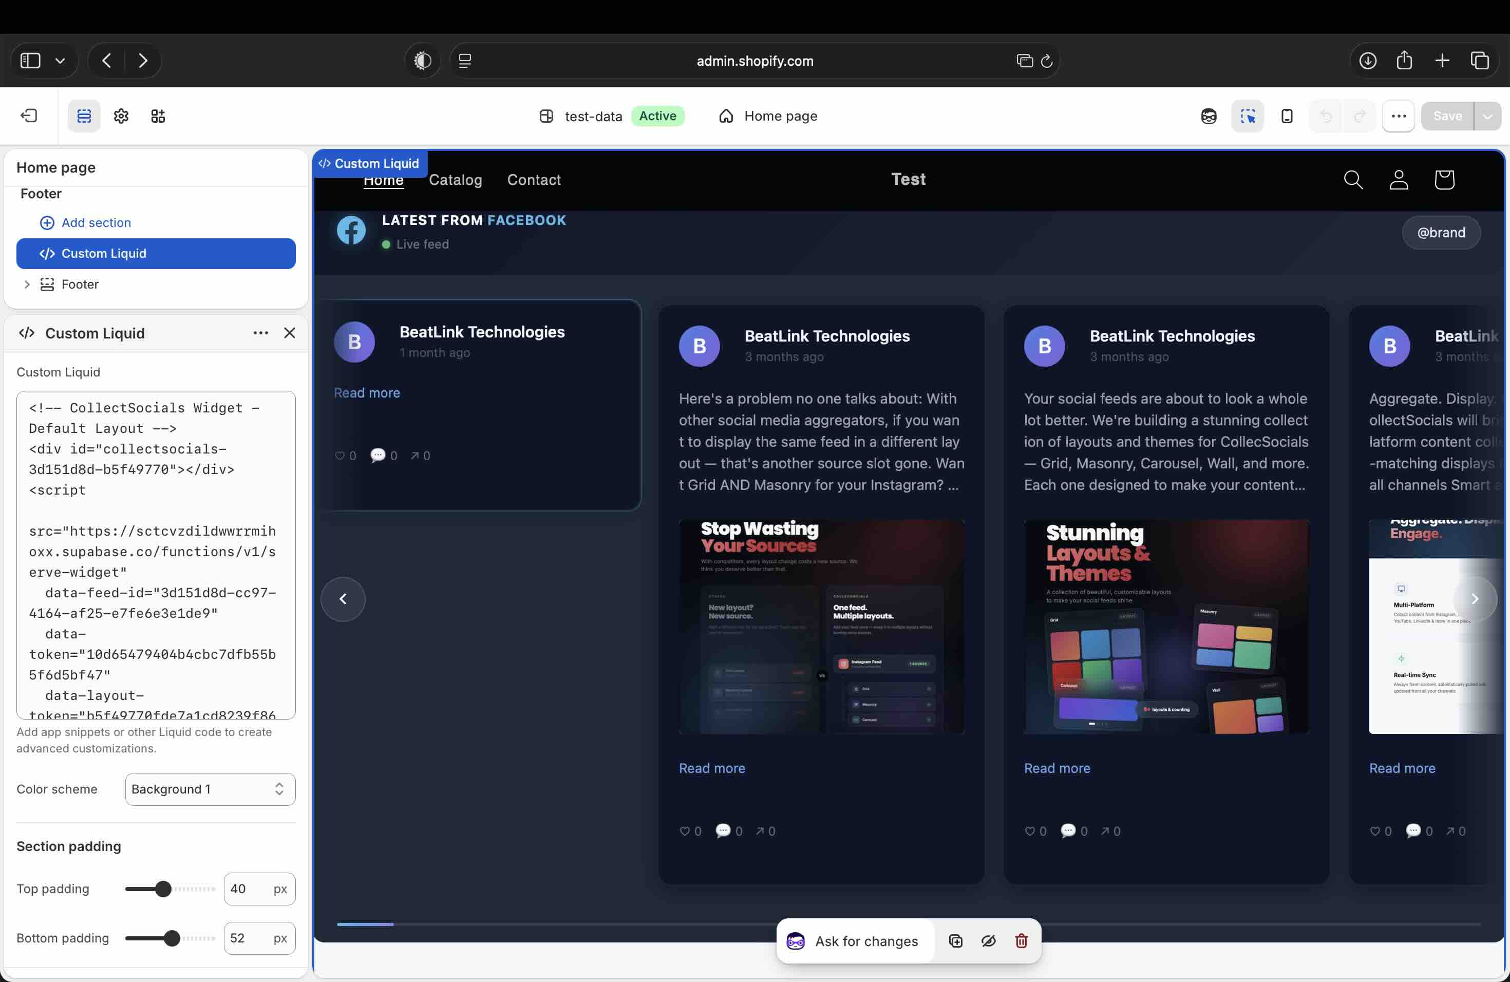Click inside the Custom Liquid code field
The image size is (1510, 982).
click(156, 555)
